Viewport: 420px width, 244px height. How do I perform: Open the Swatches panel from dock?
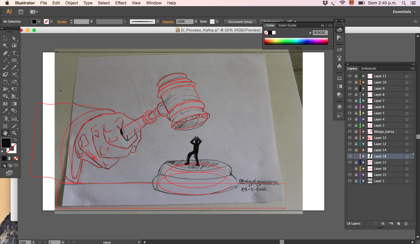tap(339, 50)
